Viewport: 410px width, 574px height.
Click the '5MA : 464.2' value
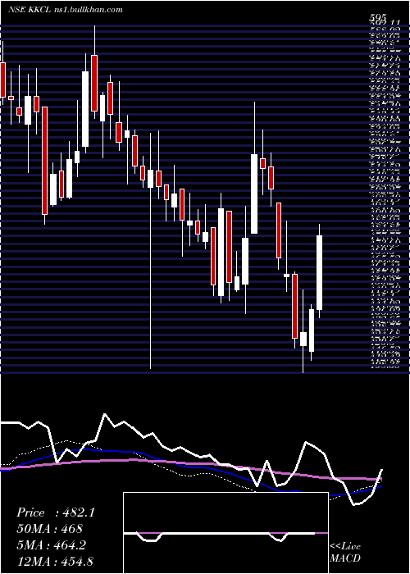tap(51, 545)
